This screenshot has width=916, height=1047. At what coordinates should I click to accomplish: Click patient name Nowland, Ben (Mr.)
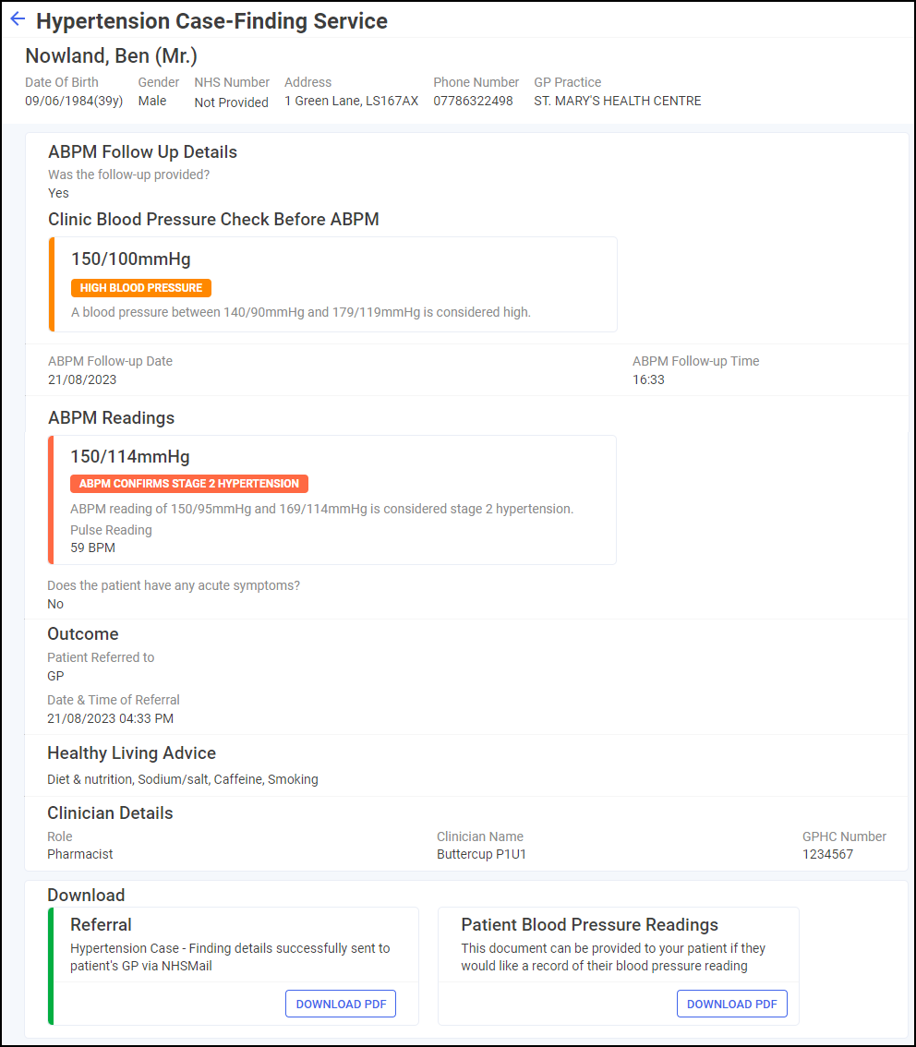[112, 56]
